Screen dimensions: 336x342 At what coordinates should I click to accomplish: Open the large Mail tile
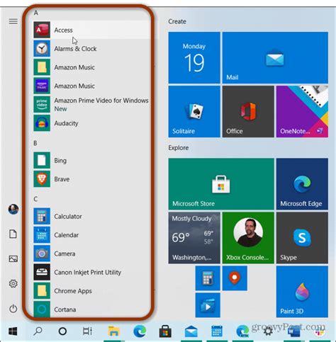tap(275, 58)
